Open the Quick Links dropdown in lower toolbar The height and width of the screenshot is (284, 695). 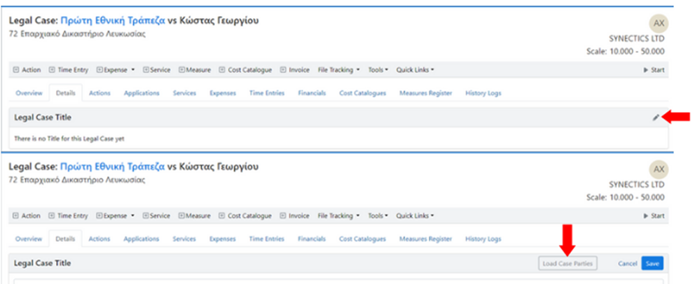pos(415,216)
